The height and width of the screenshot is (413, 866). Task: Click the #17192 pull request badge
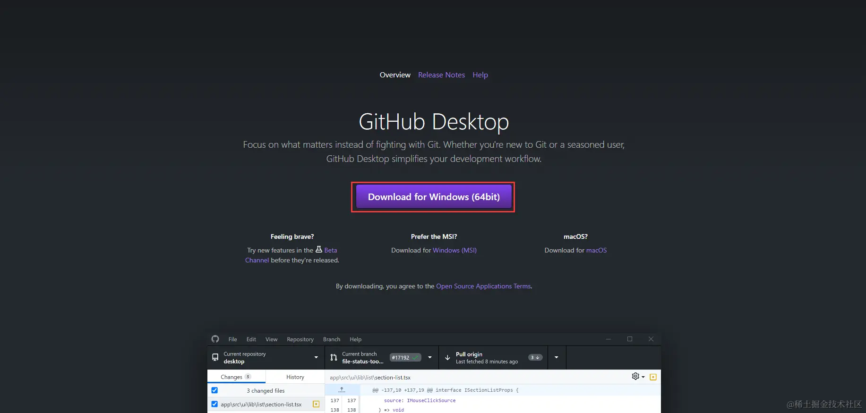[405, 357]
